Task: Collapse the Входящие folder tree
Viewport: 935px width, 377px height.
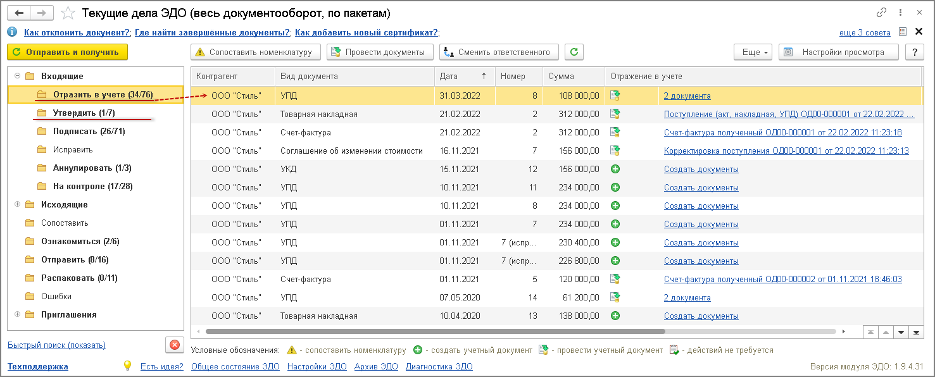Action: [17, 77]
